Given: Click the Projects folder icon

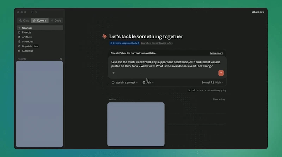Looking at the screenshot, I should (19, 32).
